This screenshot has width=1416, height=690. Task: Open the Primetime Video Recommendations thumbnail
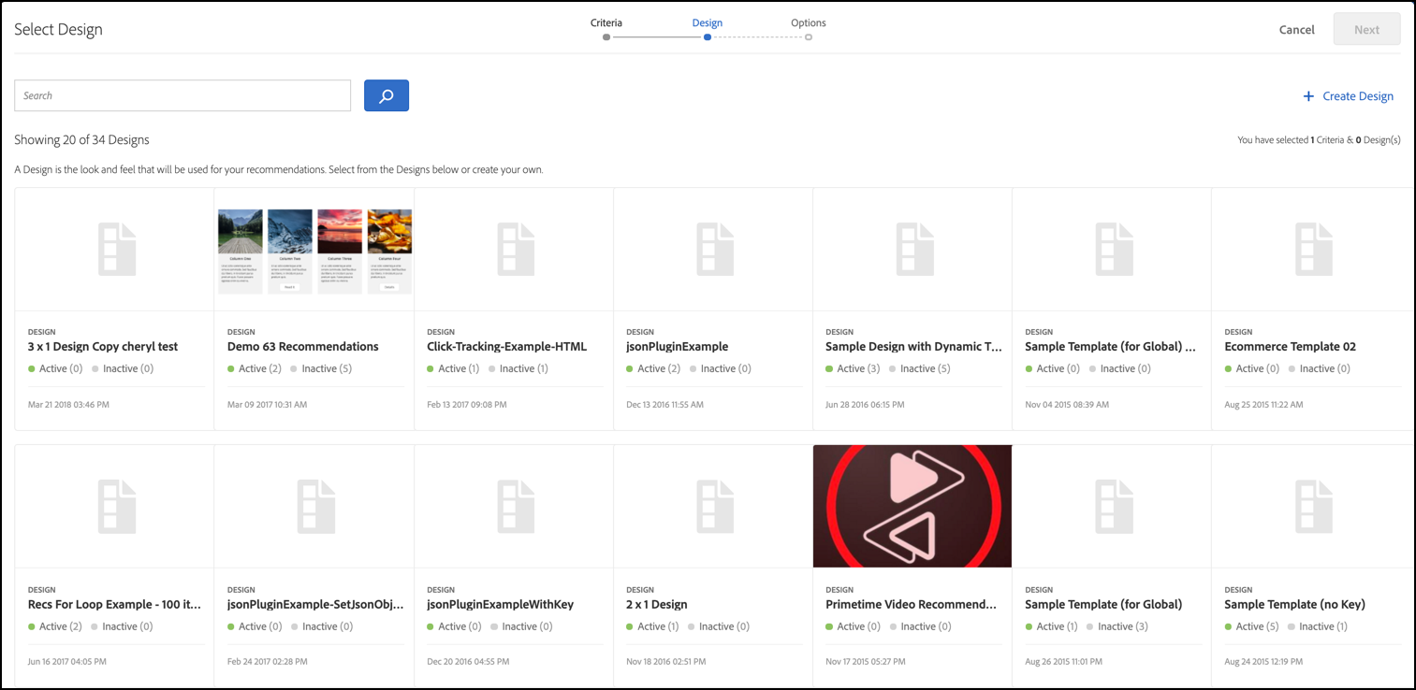912,506
